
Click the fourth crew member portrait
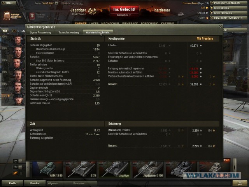click(18, 76)
